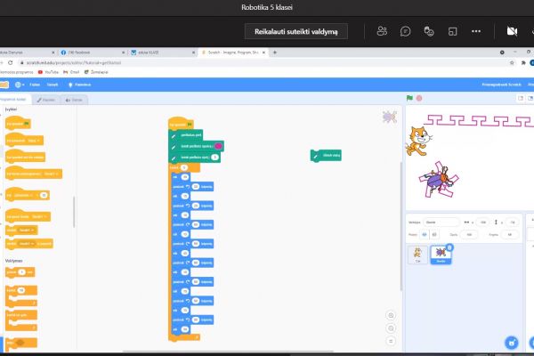This screenshot has width=534, height=356.
Task: Click the workspace horizontal scrollbar
Action: [x=228, y=351]
